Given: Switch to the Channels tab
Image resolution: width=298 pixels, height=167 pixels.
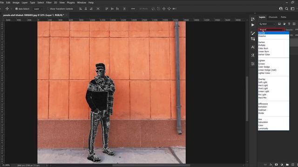Looking at the screenshot, I should pyautogui.click(x=273, y=17).
